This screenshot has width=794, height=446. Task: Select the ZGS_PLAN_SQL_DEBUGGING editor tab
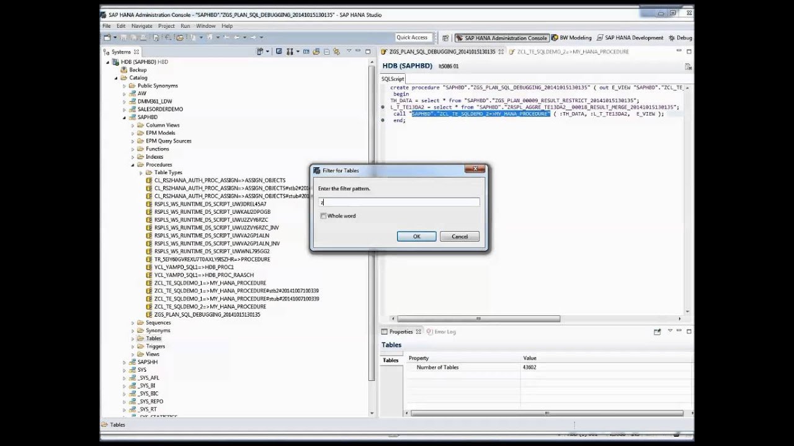(442, 52)
